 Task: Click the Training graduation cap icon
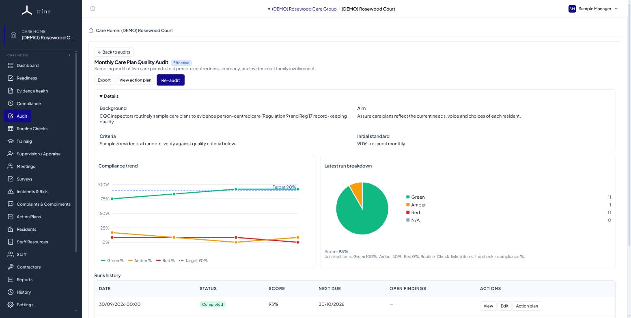pos(11,141)
